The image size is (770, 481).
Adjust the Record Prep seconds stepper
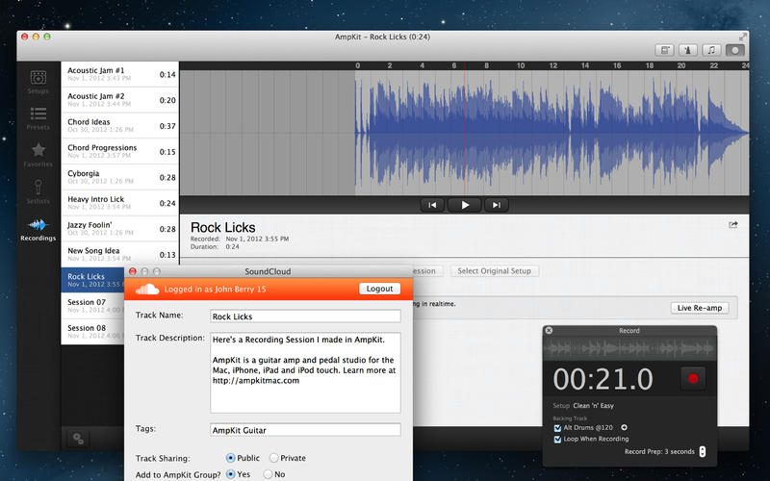tap(703, 451)
